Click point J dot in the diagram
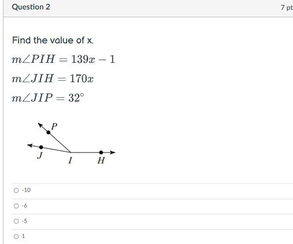 coord(41,147)
